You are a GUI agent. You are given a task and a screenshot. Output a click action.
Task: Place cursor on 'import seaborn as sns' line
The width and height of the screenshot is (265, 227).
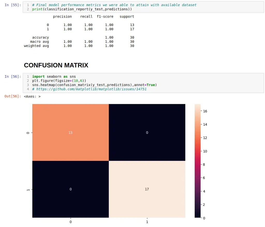pos(54,76)
